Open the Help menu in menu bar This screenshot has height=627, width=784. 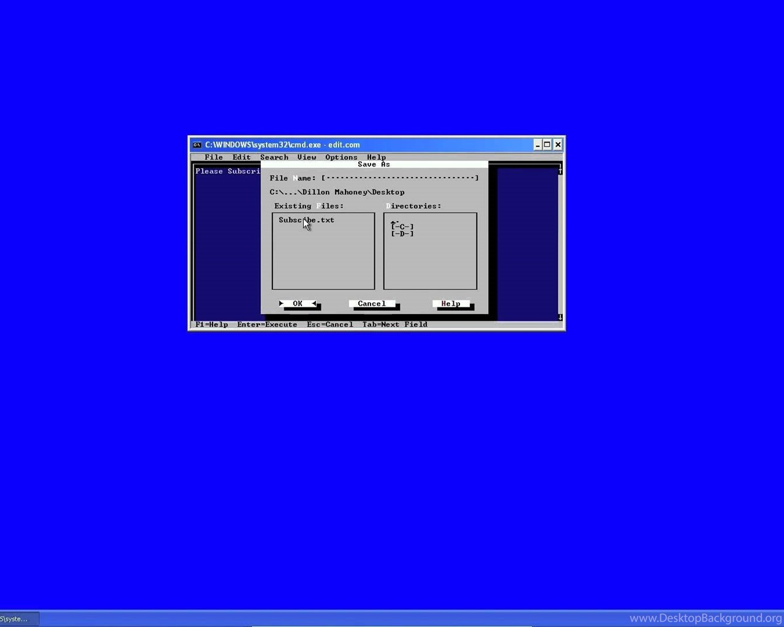(377, 157)
